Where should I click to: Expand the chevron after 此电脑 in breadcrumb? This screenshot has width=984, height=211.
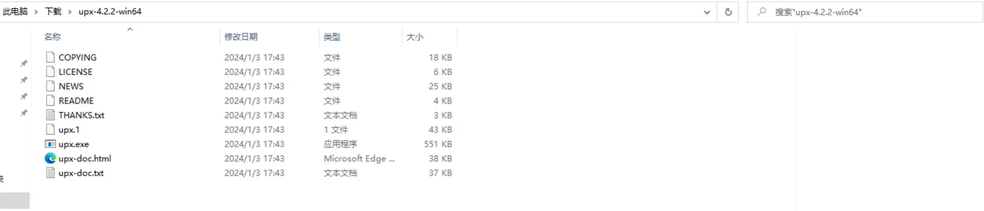tap(36, 12)
